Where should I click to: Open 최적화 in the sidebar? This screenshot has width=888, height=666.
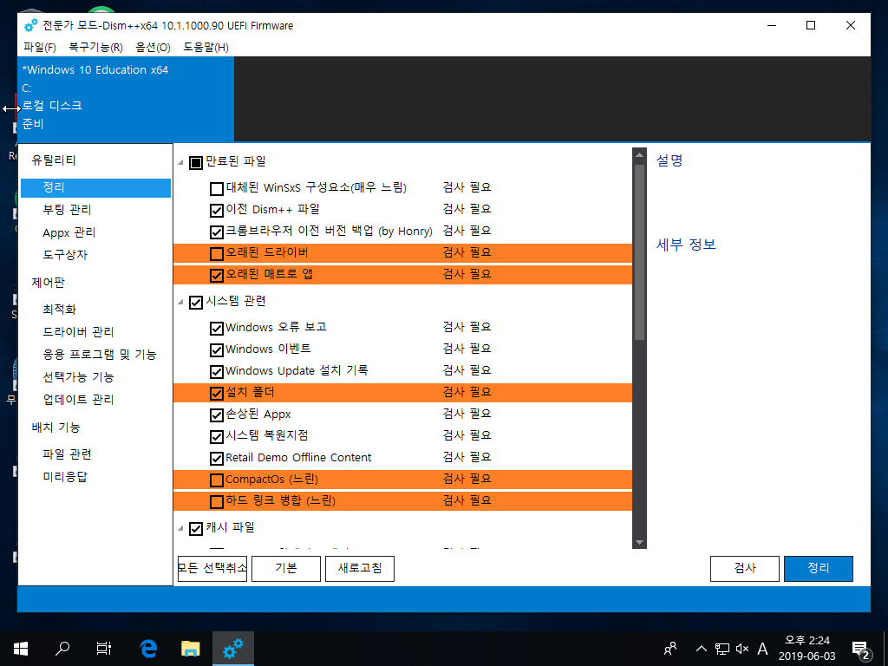(x=60, y=310)
